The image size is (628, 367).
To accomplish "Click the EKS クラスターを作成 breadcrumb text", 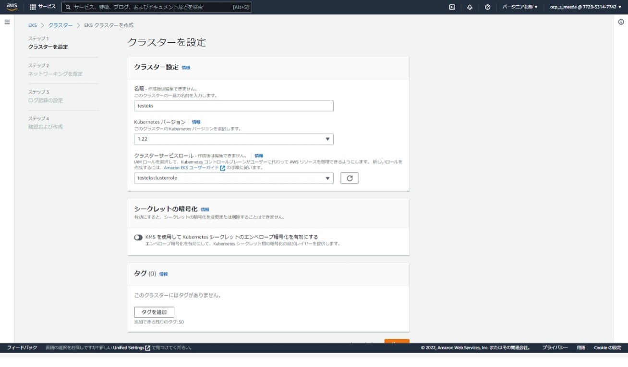I will pyautogui.click(x=109, y=25).
